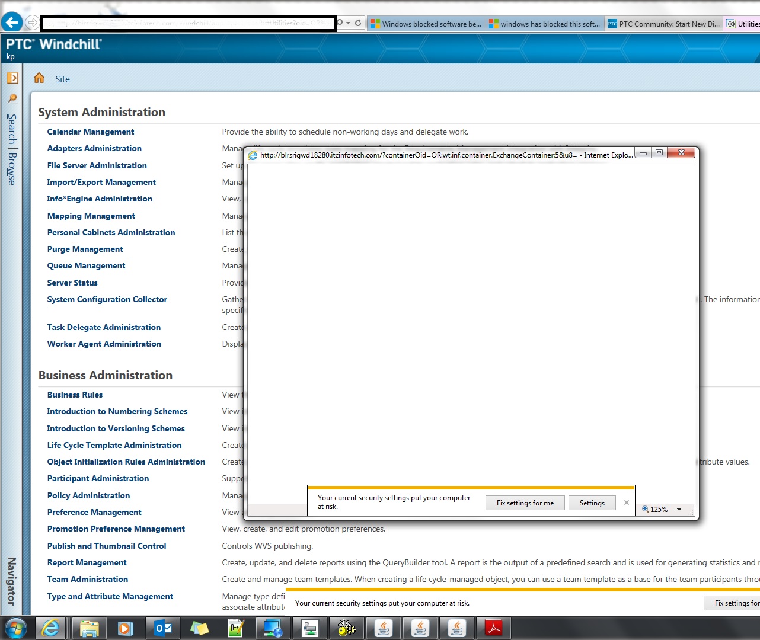760x640 pixels.
Task: Switch to the Utilities browser tab
Action: click(x=742, y=24)
